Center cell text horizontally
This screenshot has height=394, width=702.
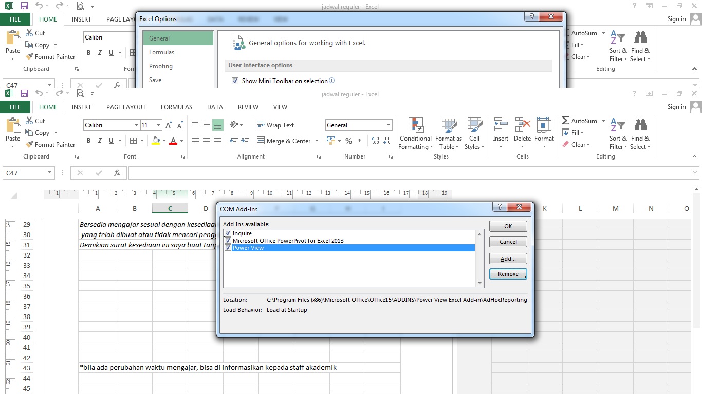pos(207,141)
